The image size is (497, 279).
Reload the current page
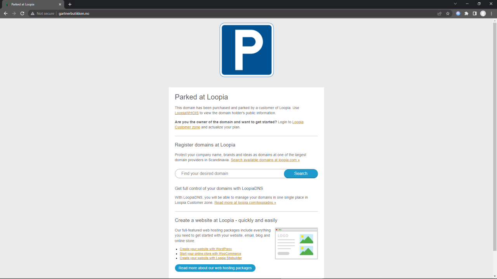[x=22, y=13]
